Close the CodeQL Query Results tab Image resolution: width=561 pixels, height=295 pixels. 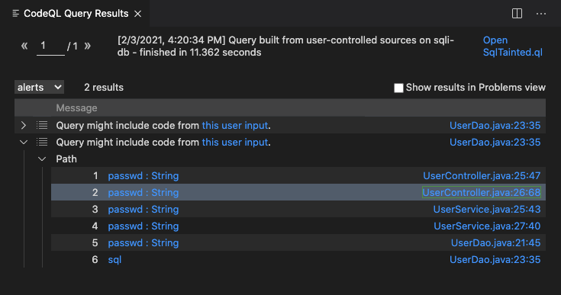[x=137, y=14]
